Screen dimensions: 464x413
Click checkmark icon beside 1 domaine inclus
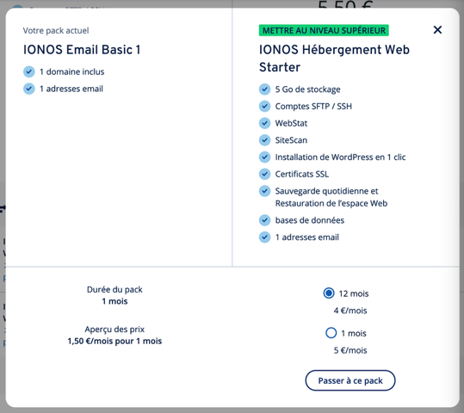29,71
